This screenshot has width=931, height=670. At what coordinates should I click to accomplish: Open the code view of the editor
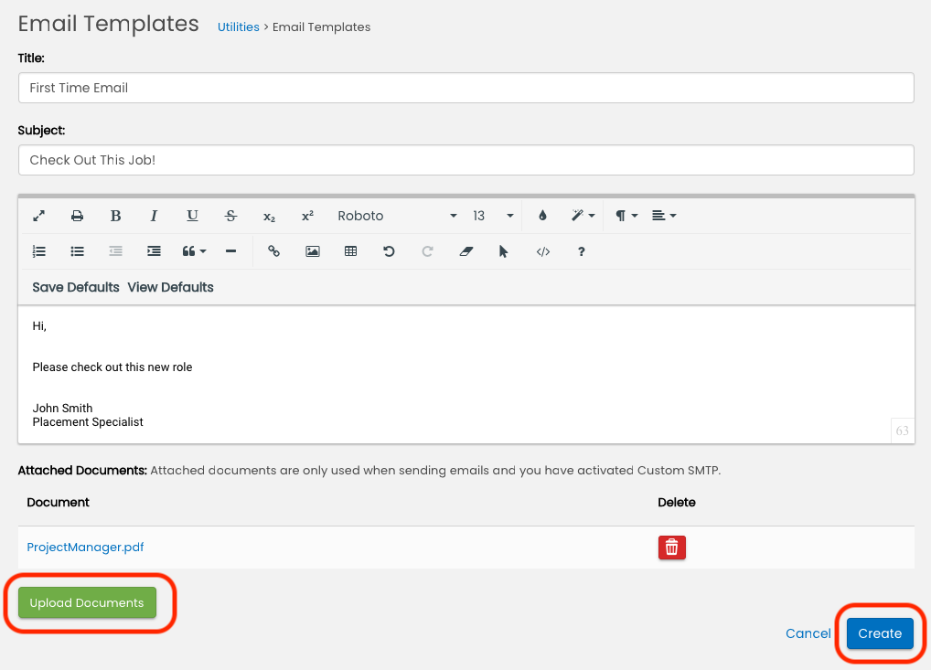click(543, 251)
